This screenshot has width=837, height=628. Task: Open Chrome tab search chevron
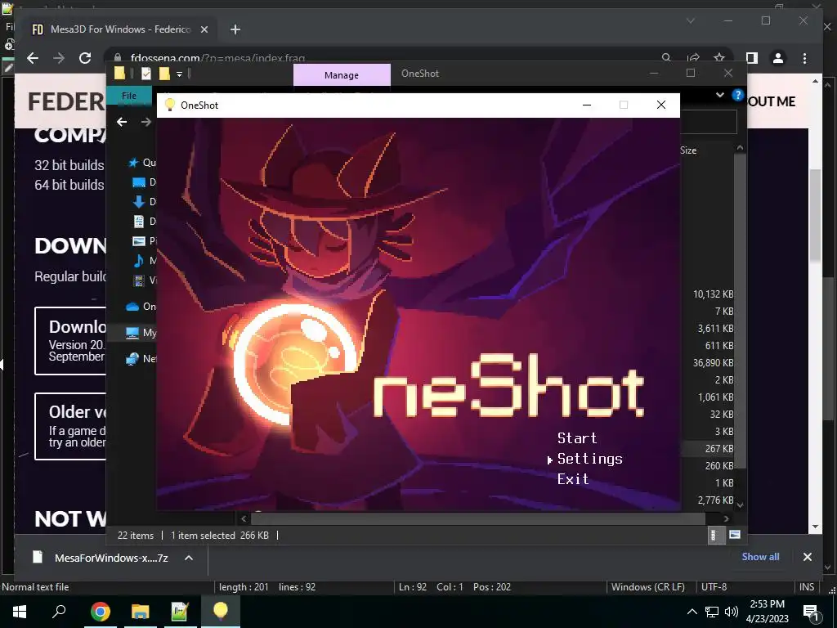pos(690,20)
